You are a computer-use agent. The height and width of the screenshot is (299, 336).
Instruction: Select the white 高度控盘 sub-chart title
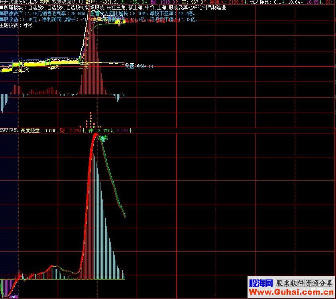9,130
